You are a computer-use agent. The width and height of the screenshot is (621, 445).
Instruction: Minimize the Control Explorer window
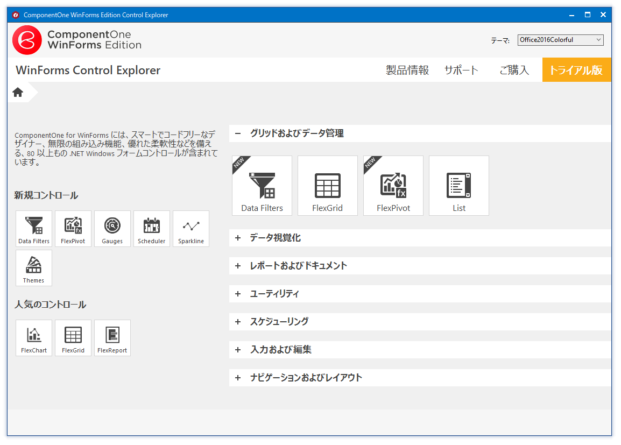pyautogui.click(x=572, y=15)
